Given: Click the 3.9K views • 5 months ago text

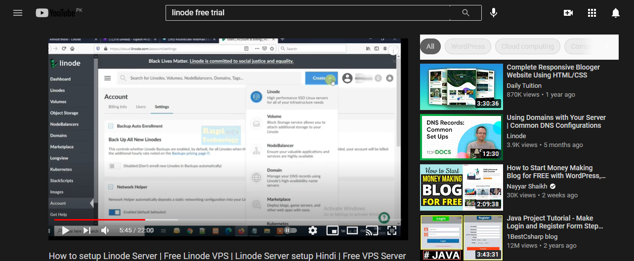Looking at the screenshot, I should click(x=545, y=145).
